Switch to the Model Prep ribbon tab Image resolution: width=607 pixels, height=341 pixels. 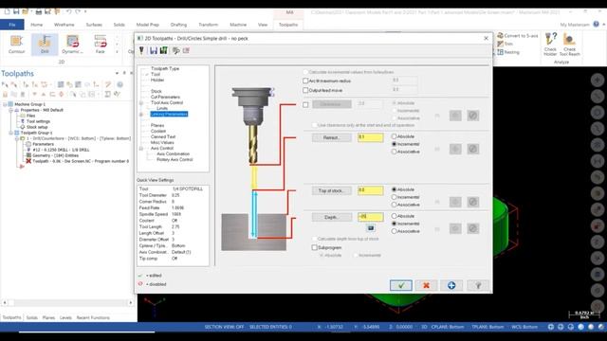pos(148,25)
